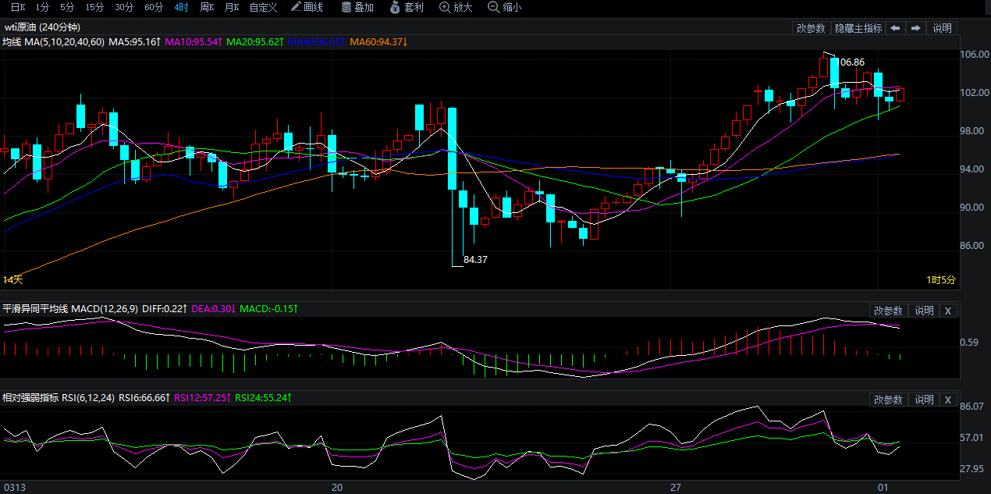This screenshot has height=494, width=991.
Task: Open the 叠加 overlay tool
Action: coord(357,7)
